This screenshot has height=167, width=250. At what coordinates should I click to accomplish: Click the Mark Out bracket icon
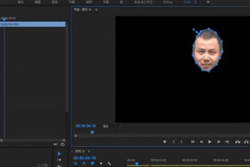[181, 142]
